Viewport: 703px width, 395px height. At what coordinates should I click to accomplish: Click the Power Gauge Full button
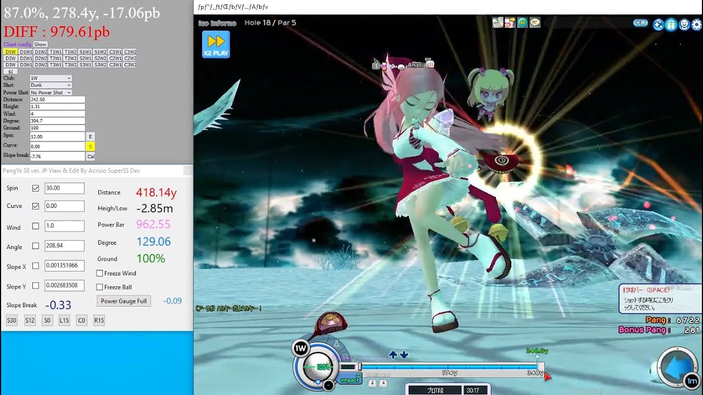tap(124, 301)
